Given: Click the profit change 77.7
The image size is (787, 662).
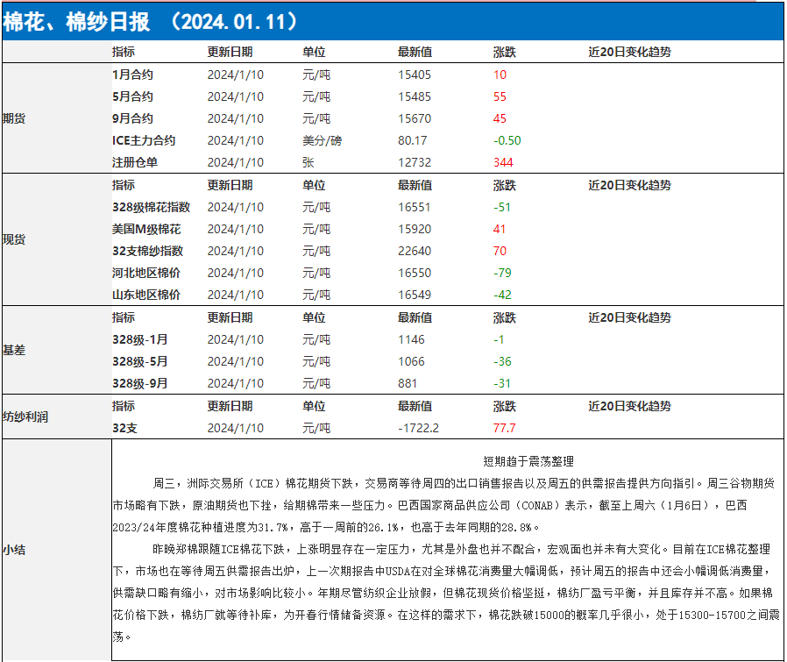Looking at the screenshot, I should tap(505, 429).
